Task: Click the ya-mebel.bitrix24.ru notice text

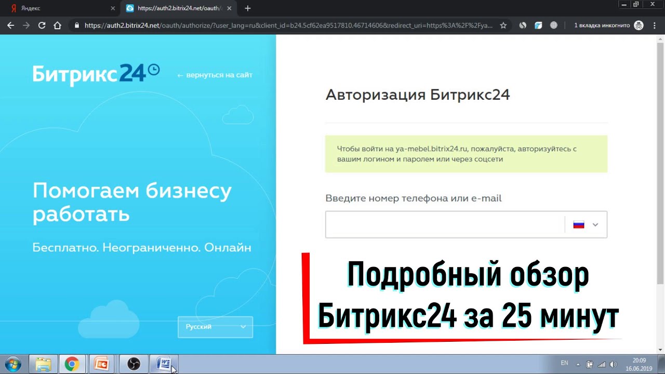Action: 457,154
